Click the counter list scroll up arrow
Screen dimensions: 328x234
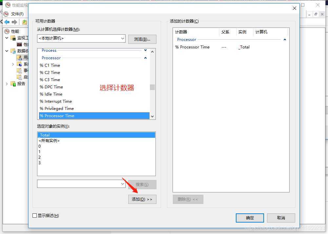(152, 52)
